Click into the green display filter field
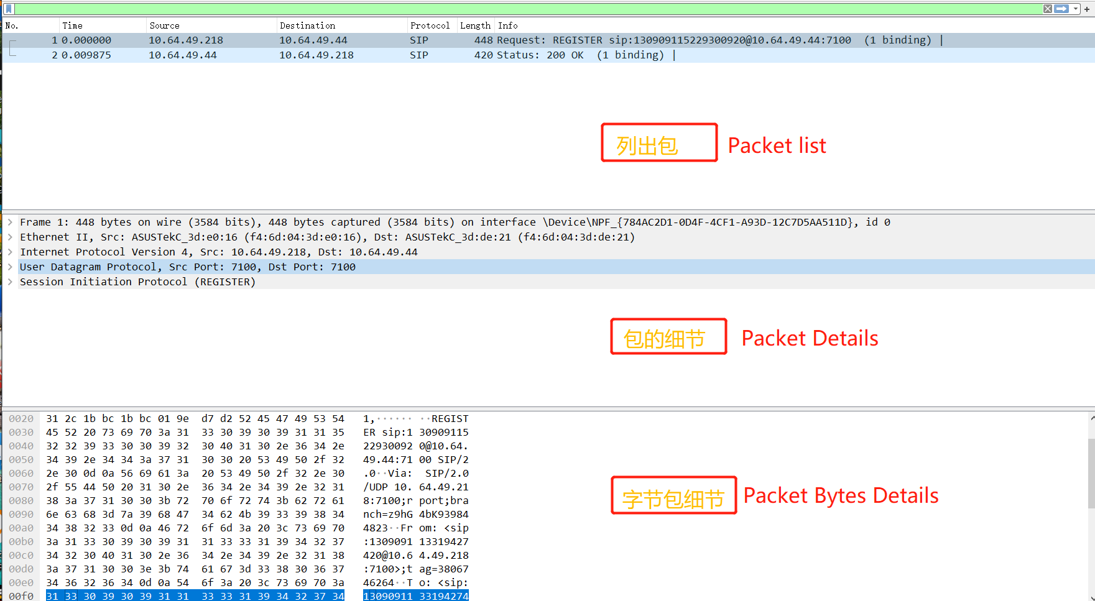The image size is (1095, 601). (x=529, y=9)
